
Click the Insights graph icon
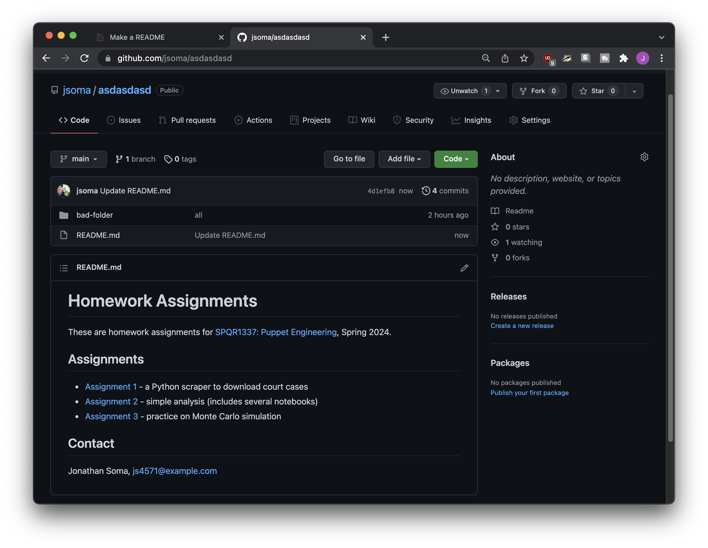pos(456,120)
